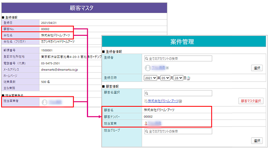The image size is (268, 149).
Task: Click the 登録者情報 section heading
Action: click(x=114, y=52)
